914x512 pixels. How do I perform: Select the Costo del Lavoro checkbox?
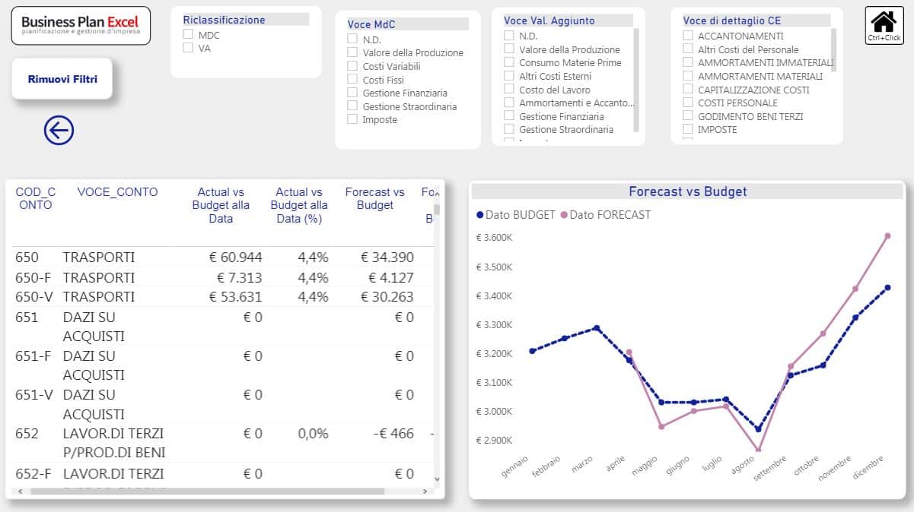click(509, 90)
